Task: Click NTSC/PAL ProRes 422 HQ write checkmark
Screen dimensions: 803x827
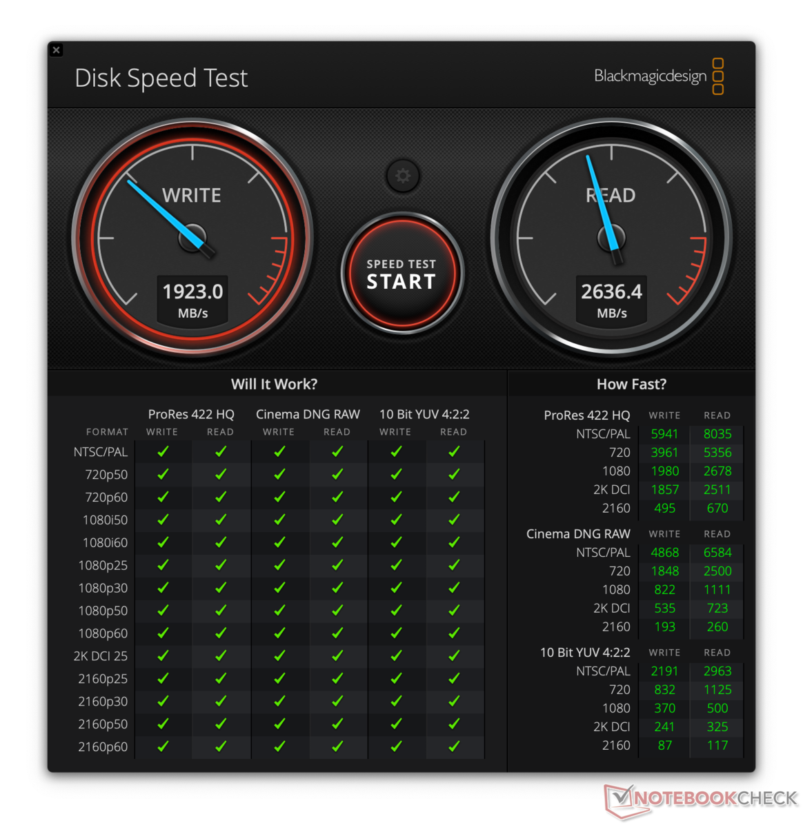Action: pos(163,451)
